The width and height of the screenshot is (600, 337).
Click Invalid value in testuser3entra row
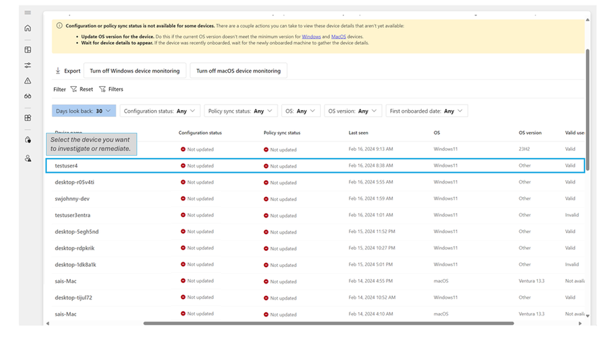pyautogui.click(x=572, y=215)
